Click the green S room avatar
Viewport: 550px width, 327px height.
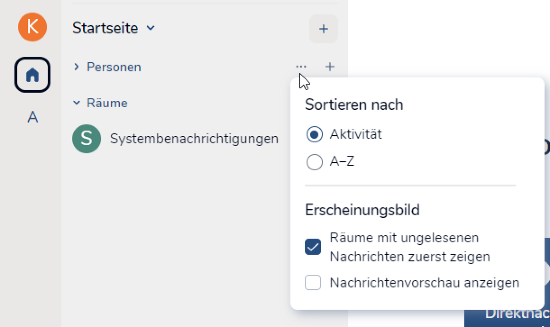click(87, 139)
